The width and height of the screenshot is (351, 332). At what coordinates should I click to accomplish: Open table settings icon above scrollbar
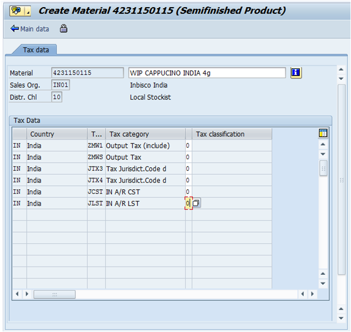click(x=323, y=133)
